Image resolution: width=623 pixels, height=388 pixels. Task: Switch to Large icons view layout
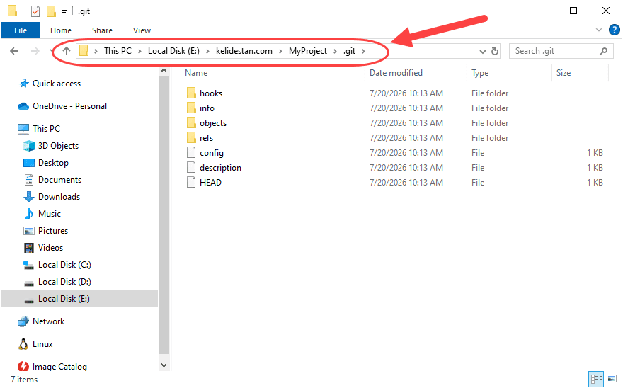pyautogui.click(x=612, y=379)
